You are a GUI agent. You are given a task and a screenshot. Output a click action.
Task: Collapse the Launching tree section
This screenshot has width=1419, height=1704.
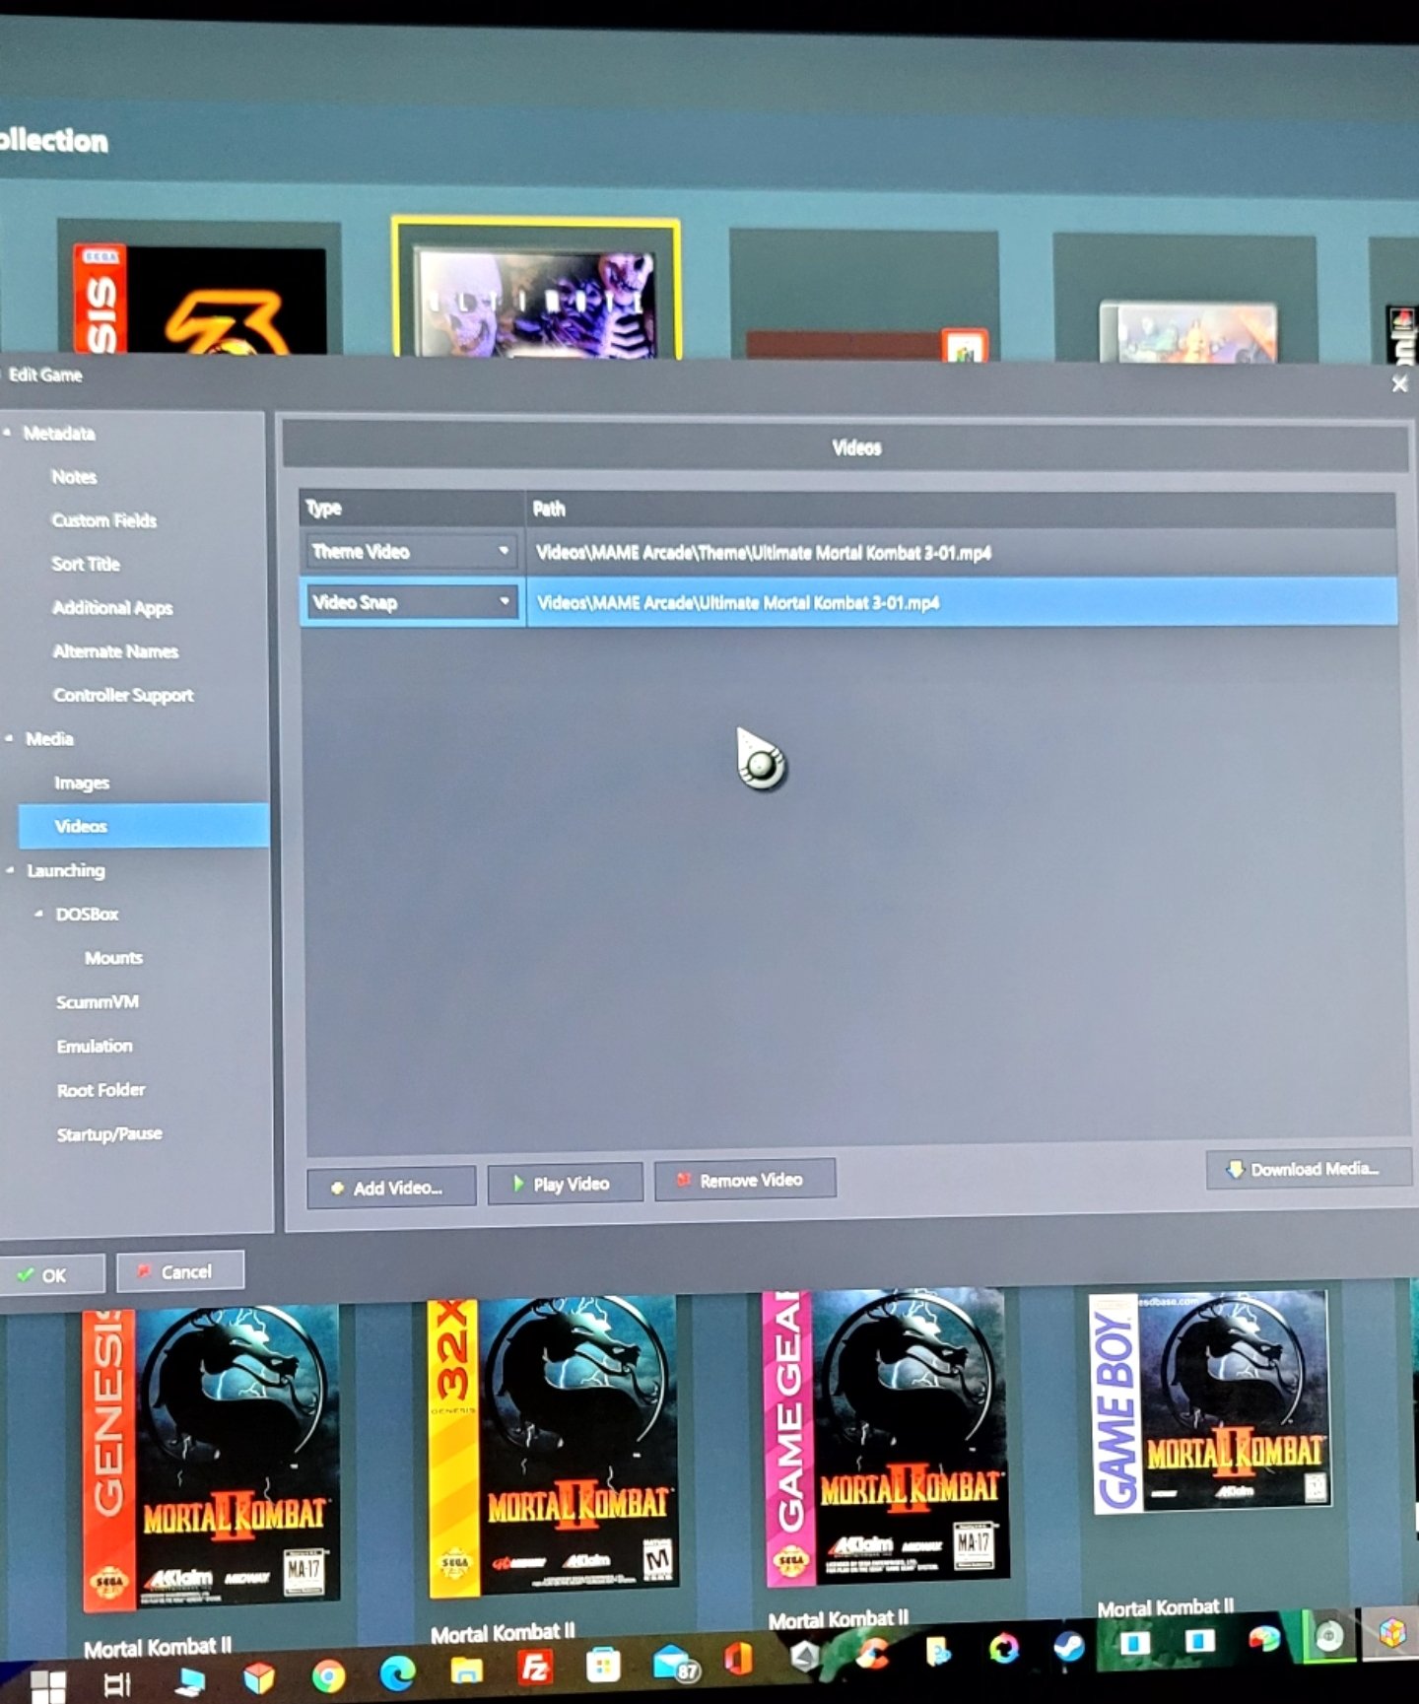coord(11,870)
